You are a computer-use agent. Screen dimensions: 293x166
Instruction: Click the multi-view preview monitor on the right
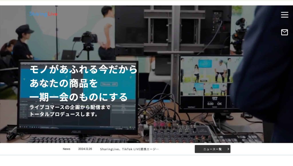pos(210,83)
